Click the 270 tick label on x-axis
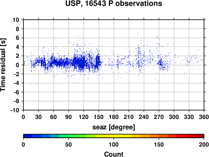Screen dimensions: 209x157 (x=159, y=117)
